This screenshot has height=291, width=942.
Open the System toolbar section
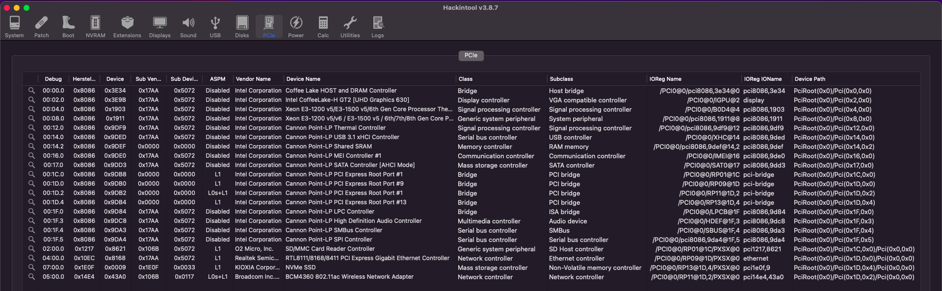point(14,26)
